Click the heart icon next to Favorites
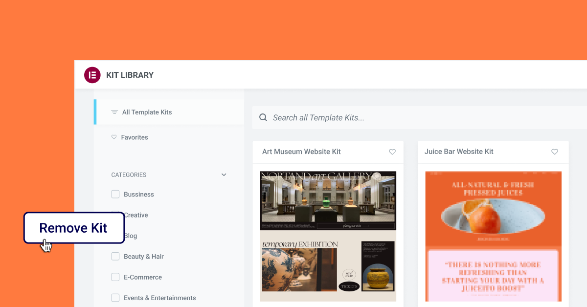This screenshot has height=307, width=587. click(x=114, y=137)
